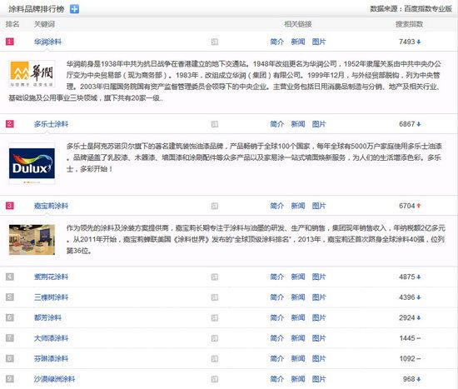Open 新闻 link for 紫荆花涂料
The height and width of the screenshot is (389, 458).
[x=298, y=277]
